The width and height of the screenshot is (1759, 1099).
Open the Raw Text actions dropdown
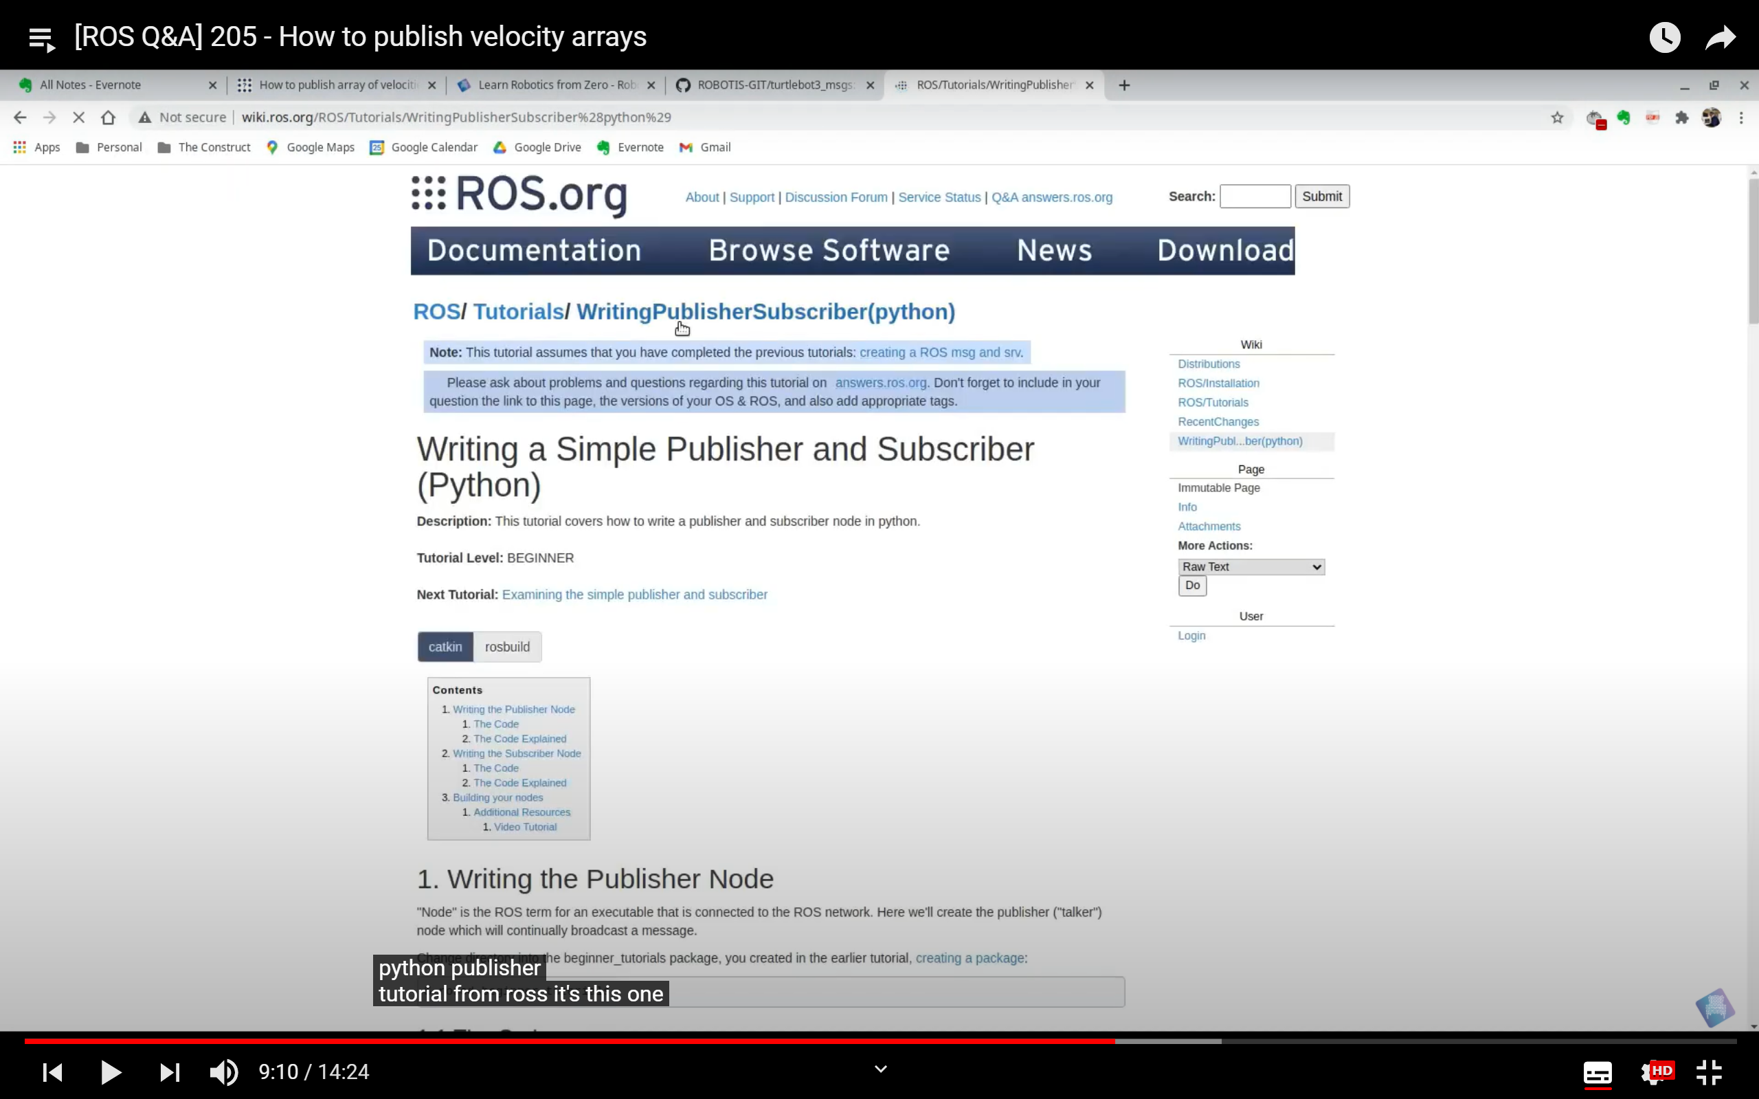[1251, 567]
